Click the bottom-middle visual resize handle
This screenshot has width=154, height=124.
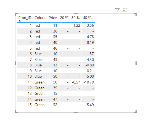(76, 112)
